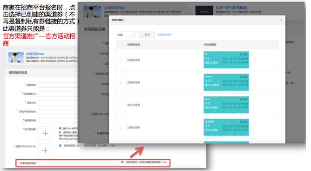Click the teal ¥3 coupon card

226,105
